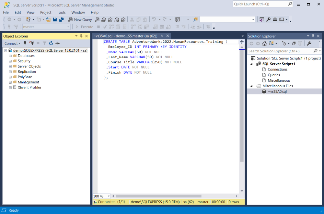
Task: Select the PolyBase tree item
Action: click(25, 77)
